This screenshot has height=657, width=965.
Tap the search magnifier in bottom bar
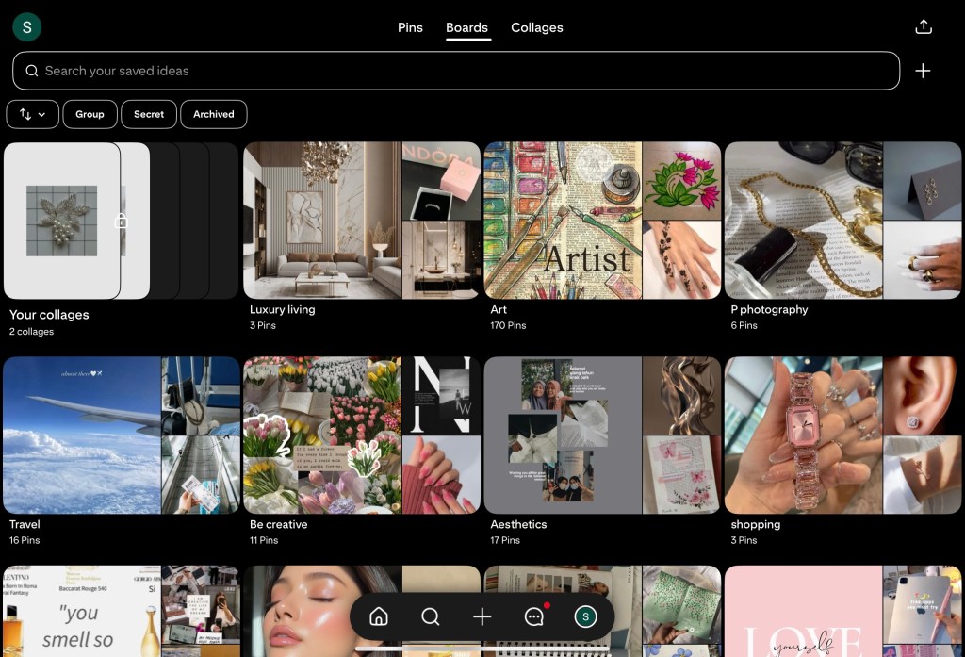click(x=431, y=616)
